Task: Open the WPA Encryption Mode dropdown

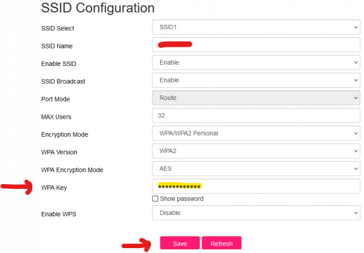Action: click(255, 168)
